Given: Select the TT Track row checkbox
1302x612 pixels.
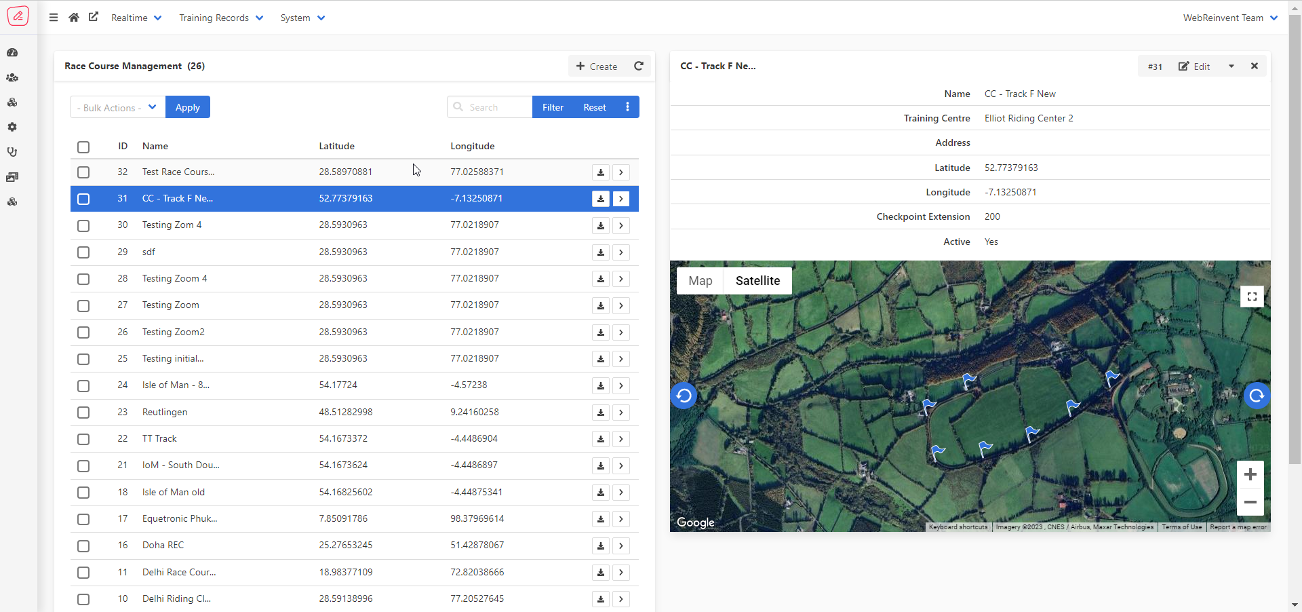Looking at the screenshot, I should [x=83, y=439].
